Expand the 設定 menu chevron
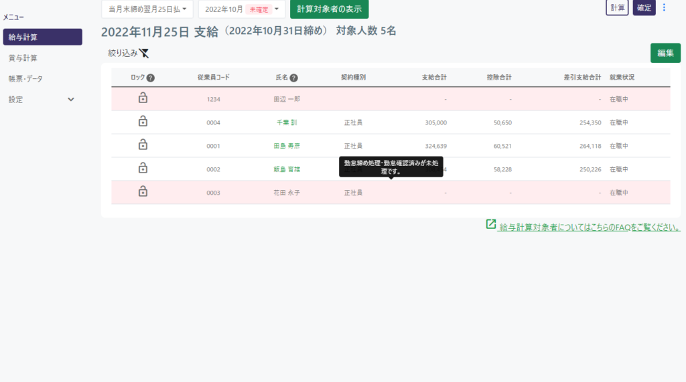 [x=71, y=100]
